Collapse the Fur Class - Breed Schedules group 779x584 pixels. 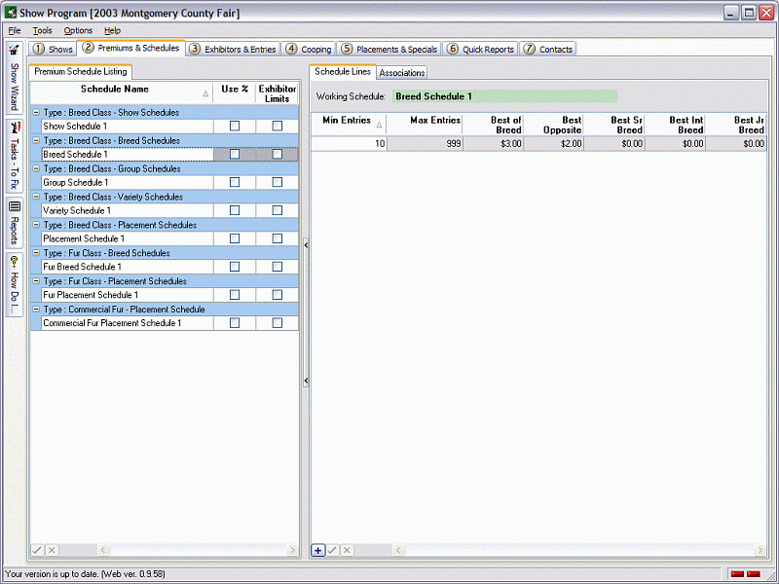(38, 252)
